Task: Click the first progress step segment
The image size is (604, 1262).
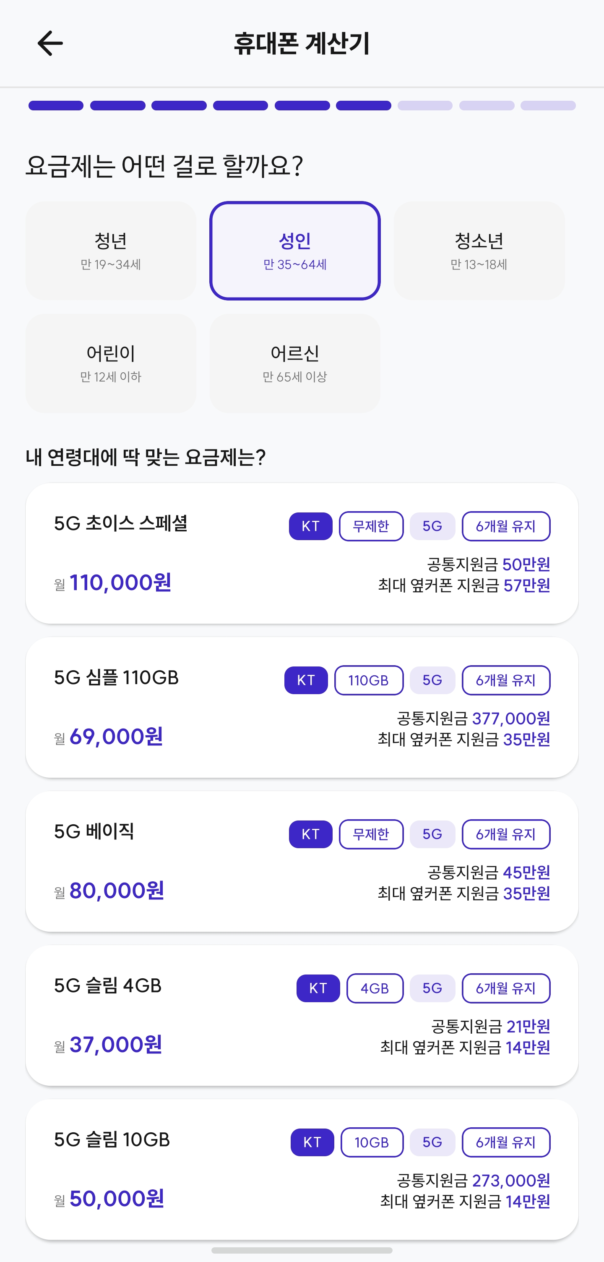Action: click(x=56, y=105)
